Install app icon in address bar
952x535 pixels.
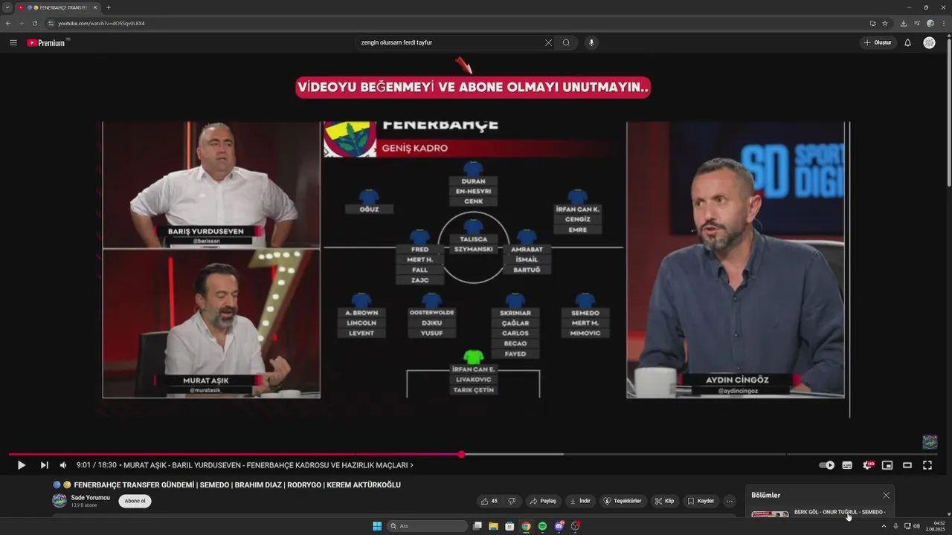coord(872,23)
